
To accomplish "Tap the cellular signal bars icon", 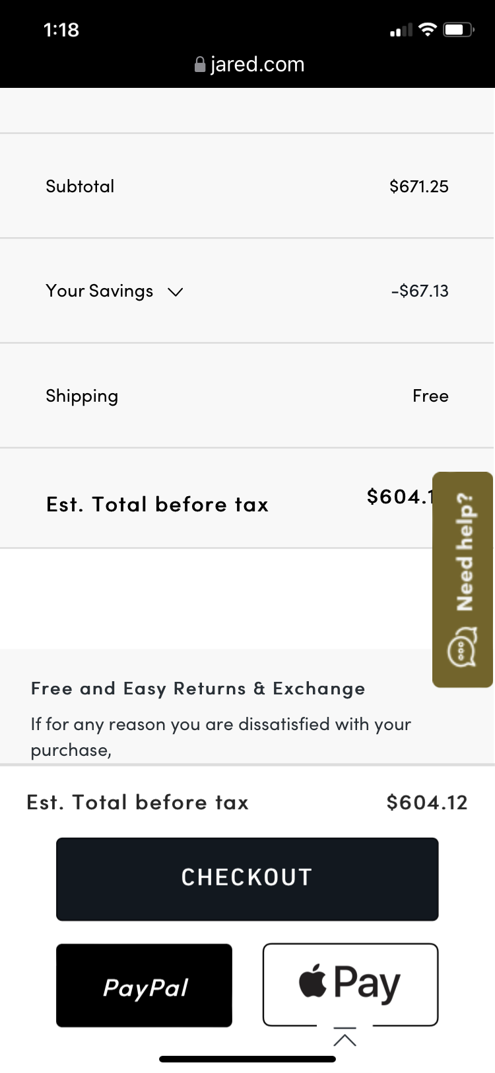I will pos(401,30).
